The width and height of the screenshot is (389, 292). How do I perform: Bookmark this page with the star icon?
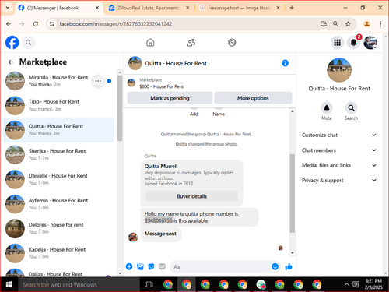point(348,24)
